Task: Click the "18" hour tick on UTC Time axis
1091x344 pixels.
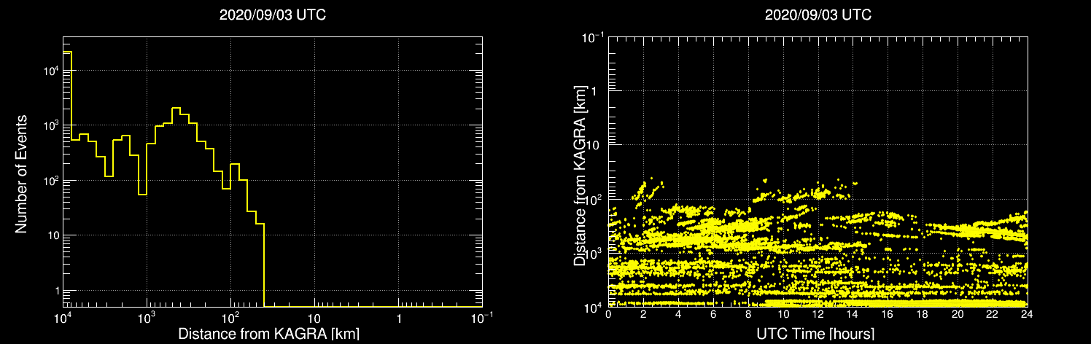Action: click(x=923, y=316)
